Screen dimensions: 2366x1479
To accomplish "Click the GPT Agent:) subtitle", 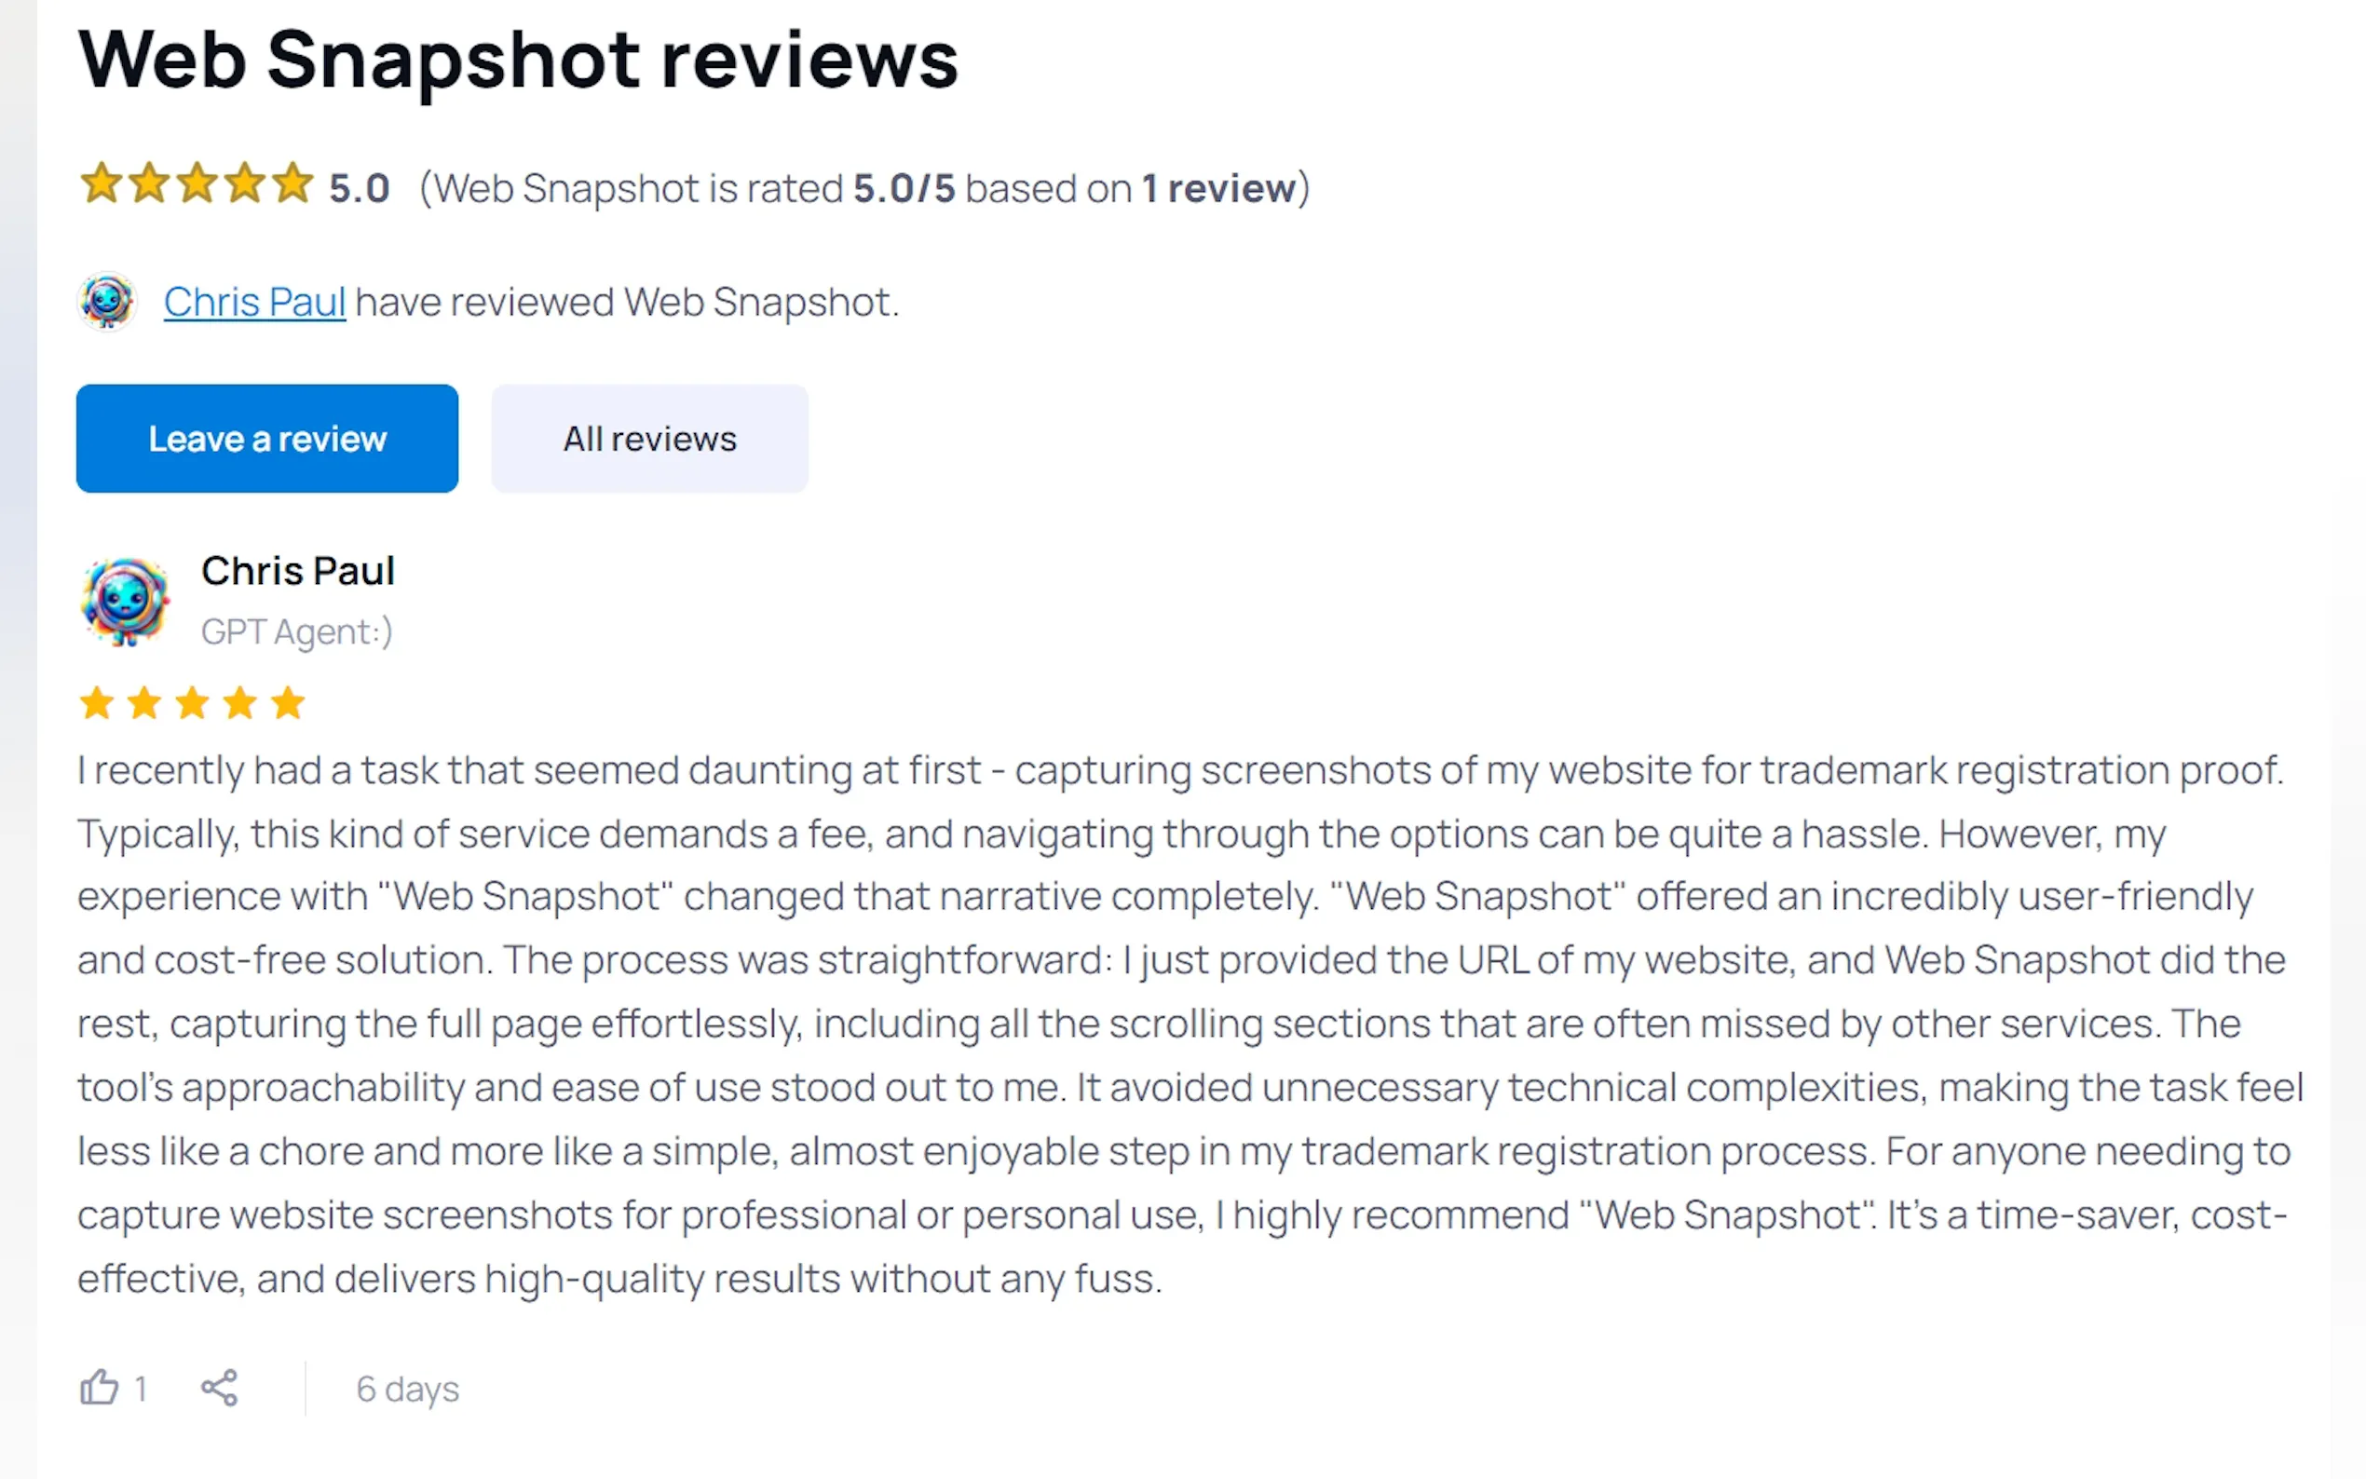I will coord(297,631).
